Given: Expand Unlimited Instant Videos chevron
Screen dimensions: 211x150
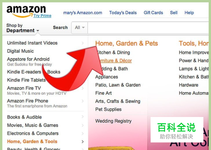Looking at the screenshot, I should (x=83, y=43).
